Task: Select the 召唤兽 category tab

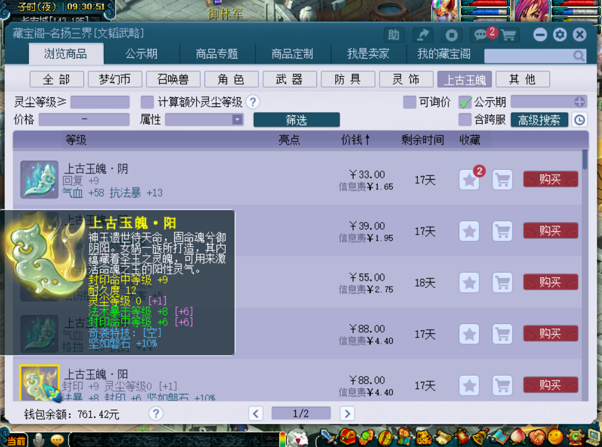Action: [x=172, y=79]
